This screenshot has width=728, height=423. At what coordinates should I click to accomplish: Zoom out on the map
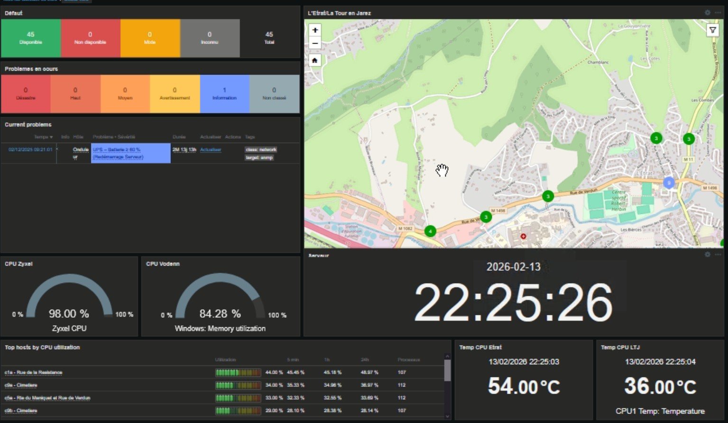(x=314, y=43)
